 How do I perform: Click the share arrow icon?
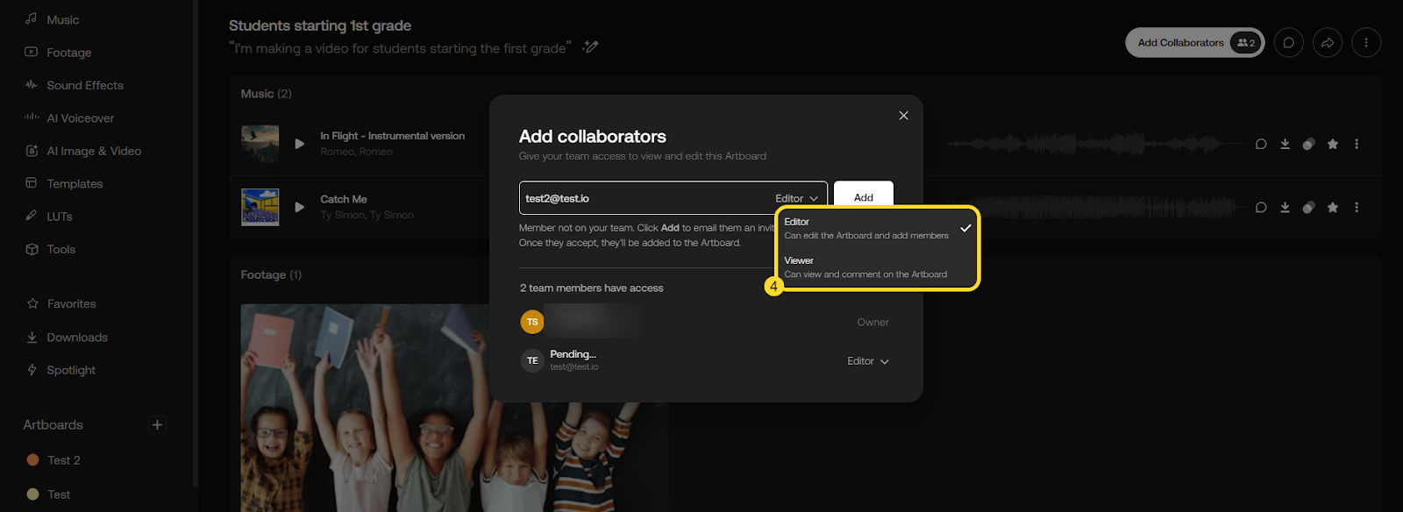[1328, 43]
